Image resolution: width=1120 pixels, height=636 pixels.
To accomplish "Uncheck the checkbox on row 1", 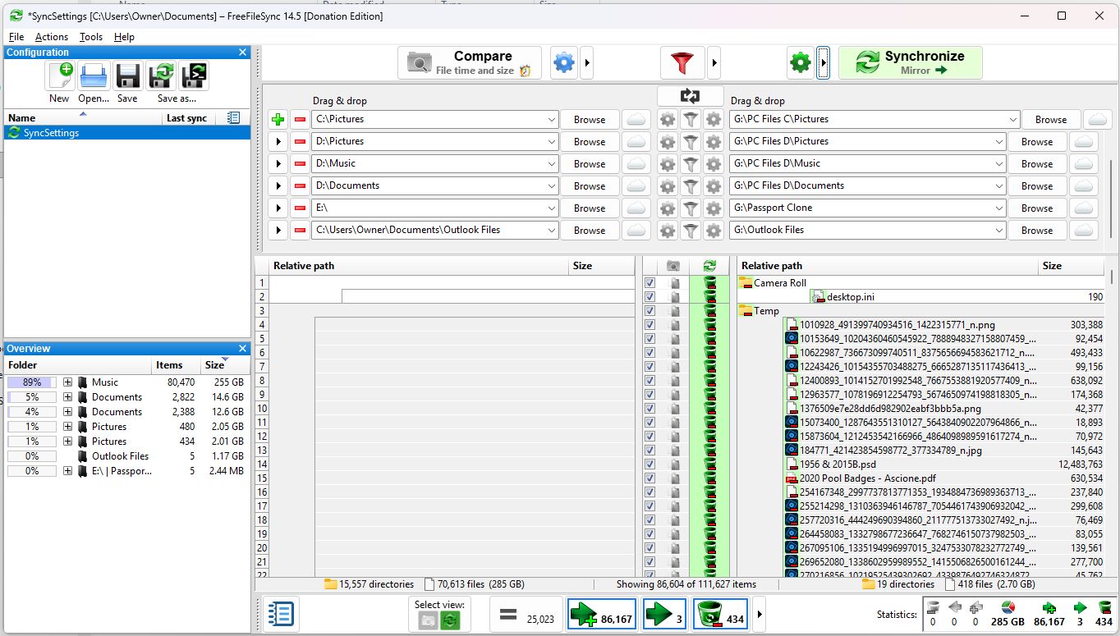I will [x=650, y=283].
